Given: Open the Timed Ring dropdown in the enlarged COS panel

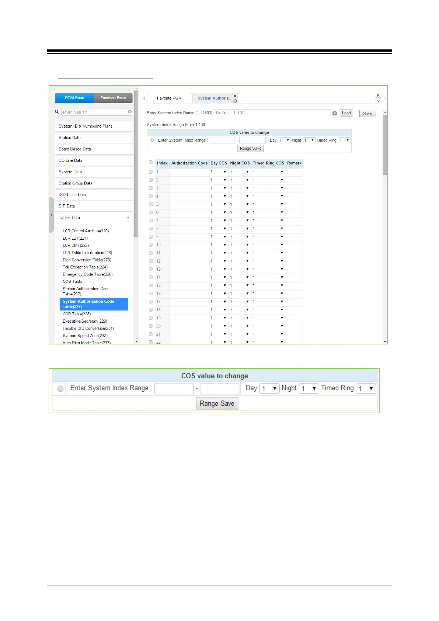Looking at the screenshot, I should click(366, 388).
